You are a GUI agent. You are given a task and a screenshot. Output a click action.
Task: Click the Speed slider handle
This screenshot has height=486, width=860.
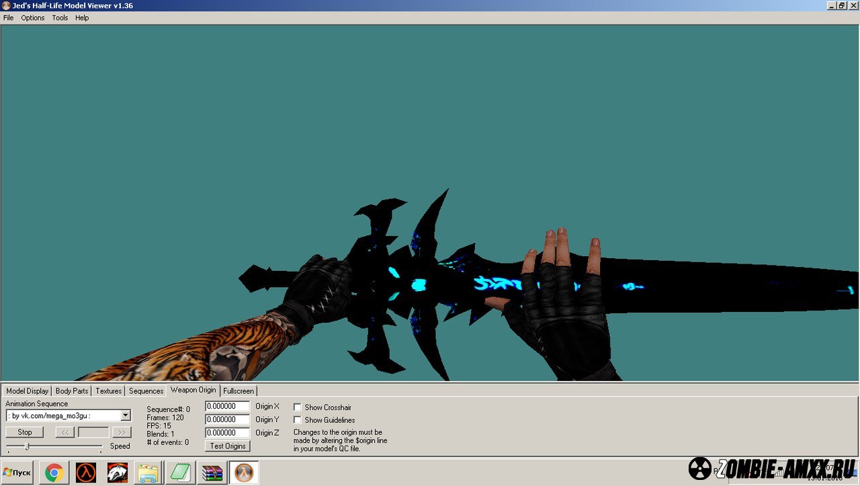(x=27, y=446)
